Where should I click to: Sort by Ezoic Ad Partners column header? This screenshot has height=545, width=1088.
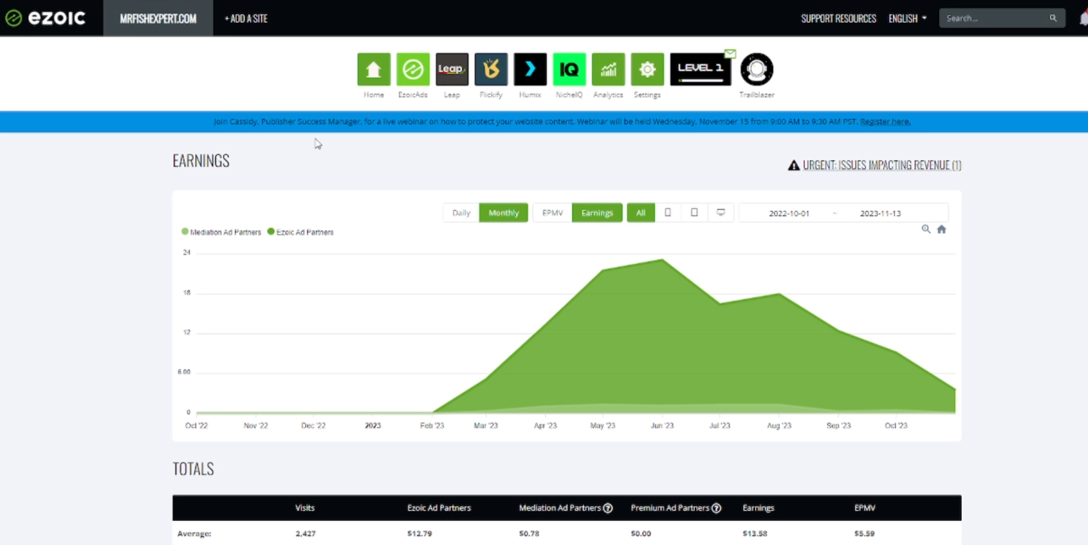pos(439,508)
